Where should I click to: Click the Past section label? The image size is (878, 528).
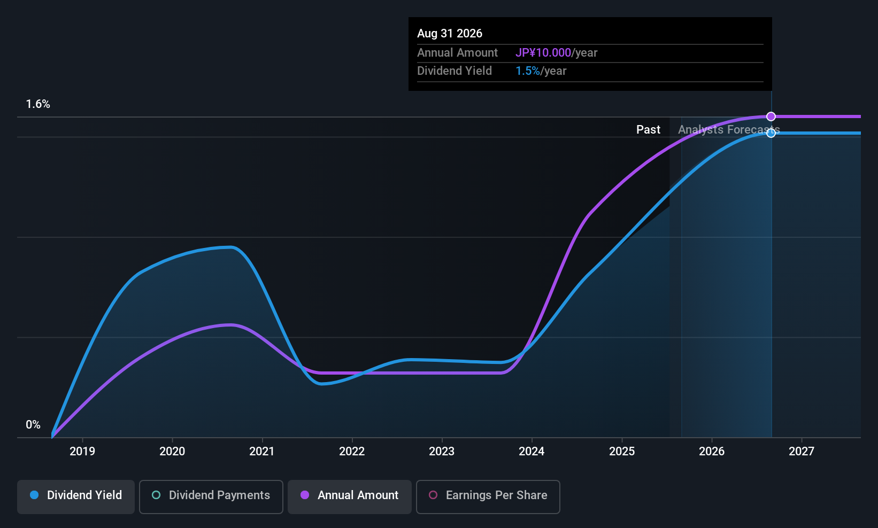pyautogui.click(x=648, y=129)
